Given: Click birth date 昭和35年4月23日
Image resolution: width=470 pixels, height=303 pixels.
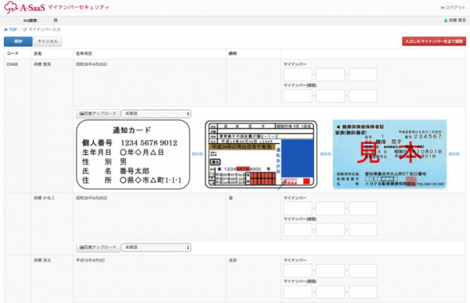Looking at the screenshot, I should point(92,64).
